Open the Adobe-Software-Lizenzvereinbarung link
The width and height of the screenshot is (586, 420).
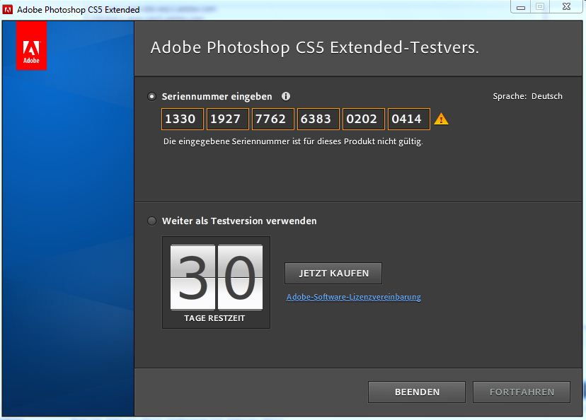point(353,297)
